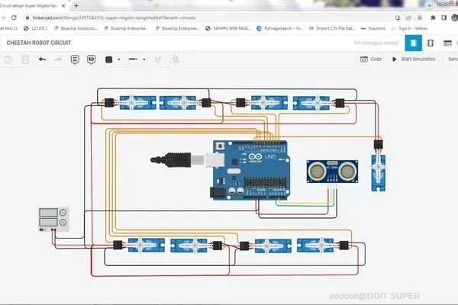Click the share page icon in address bar
The image size is (458, 305).
(x=408, y=18)
